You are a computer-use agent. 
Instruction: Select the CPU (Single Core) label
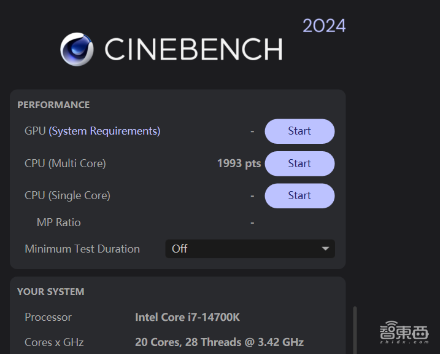click(68, 195)
